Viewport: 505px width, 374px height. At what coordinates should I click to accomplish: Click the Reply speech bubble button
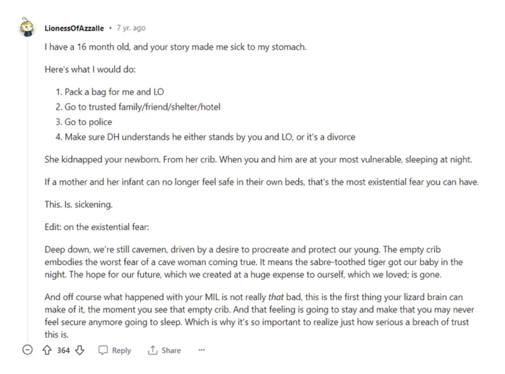tap(114, 350)
